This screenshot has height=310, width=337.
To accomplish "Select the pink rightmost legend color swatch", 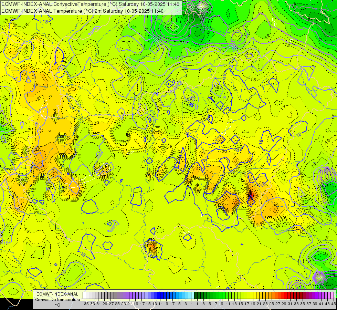I will pos(332,295).
